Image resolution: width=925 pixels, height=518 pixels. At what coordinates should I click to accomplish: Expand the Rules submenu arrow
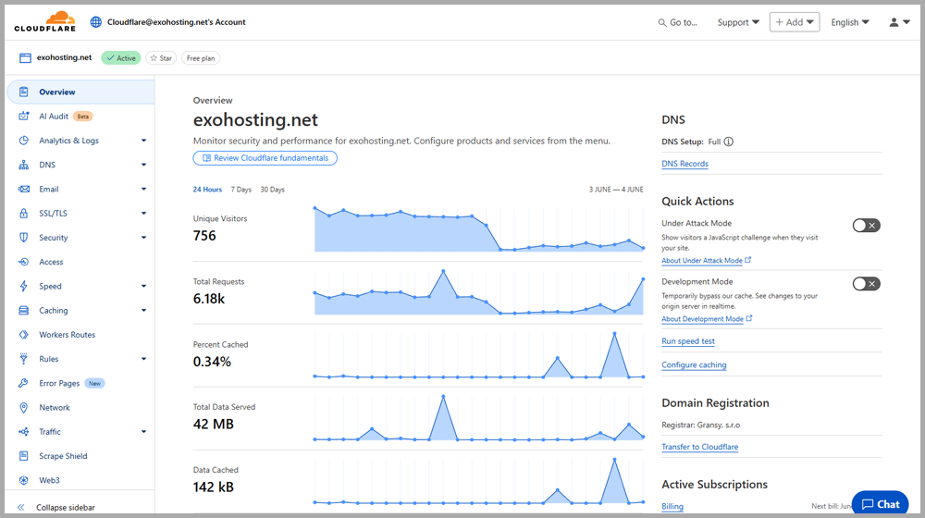click(x=143, y=359)
